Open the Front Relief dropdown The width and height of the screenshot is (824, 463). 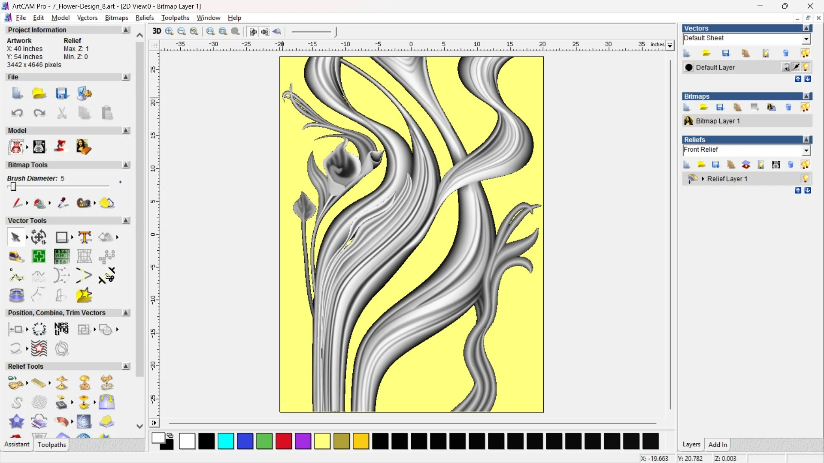[806, 150]
